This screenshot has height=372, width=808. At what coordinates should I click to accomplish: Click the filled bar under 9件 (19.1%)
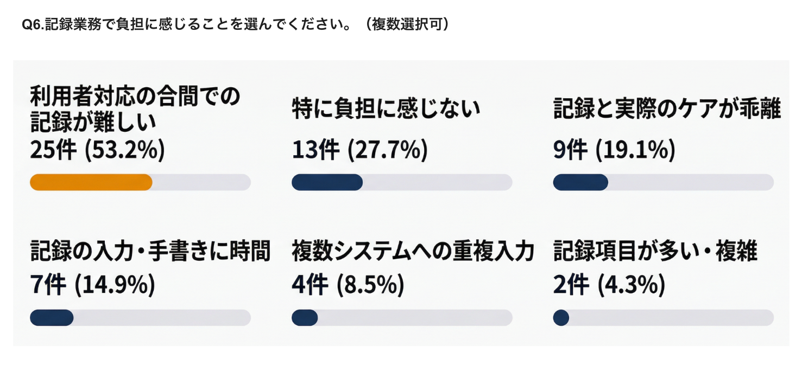tap(580, 183)
